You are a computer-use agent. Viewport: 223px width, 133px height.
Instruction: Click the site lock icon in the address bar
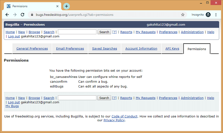click(x=32, y=15)
